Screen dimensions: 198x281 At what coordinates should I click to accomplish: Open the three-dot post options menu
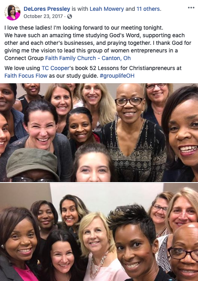(191, 8)
